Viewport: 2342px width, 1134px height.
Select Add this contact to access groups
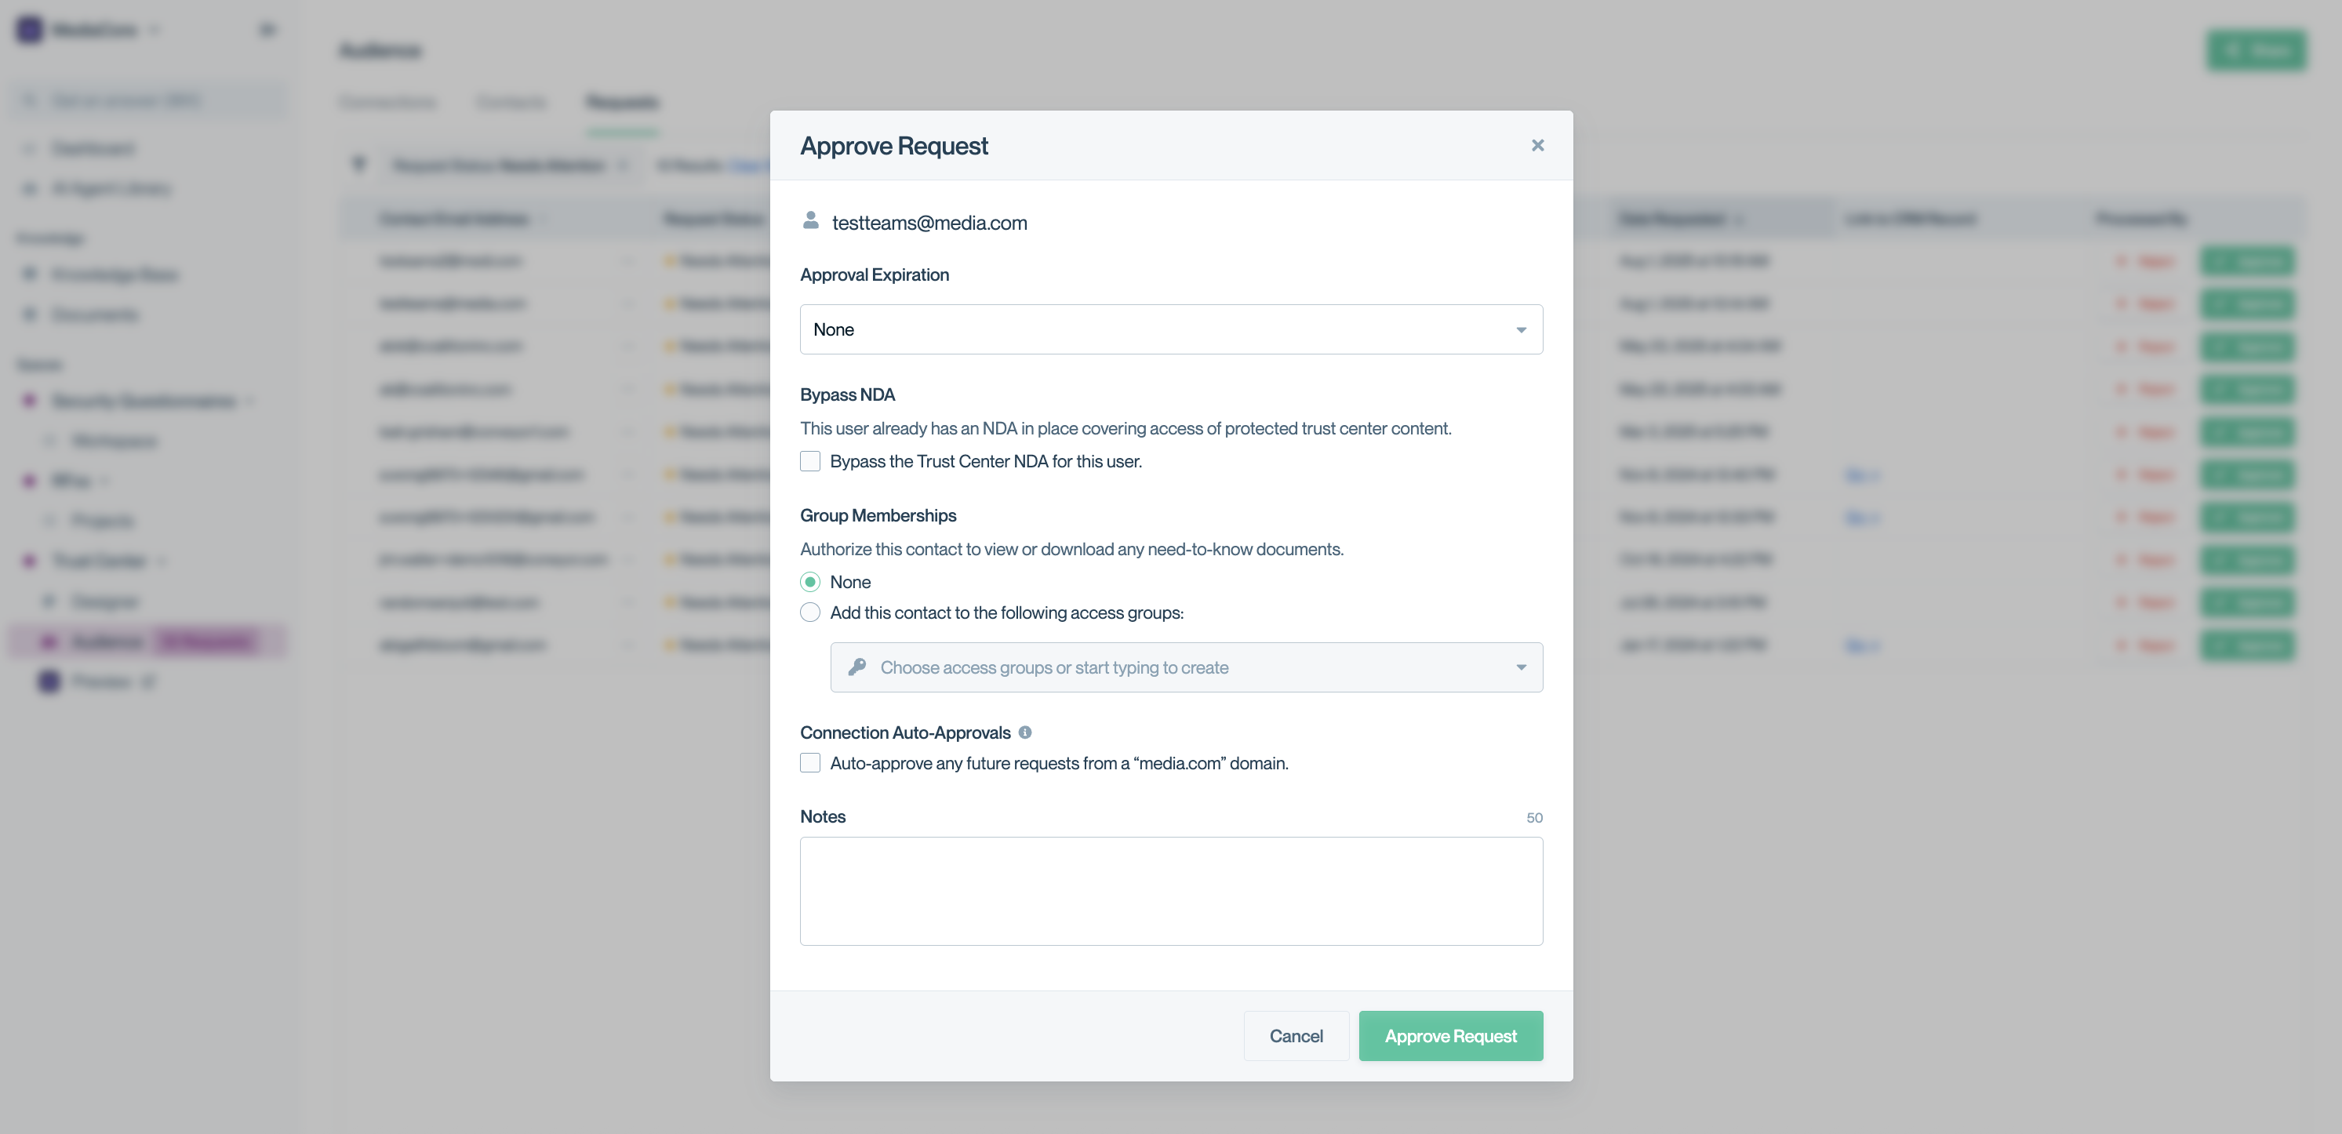click(x=810, y=613)
